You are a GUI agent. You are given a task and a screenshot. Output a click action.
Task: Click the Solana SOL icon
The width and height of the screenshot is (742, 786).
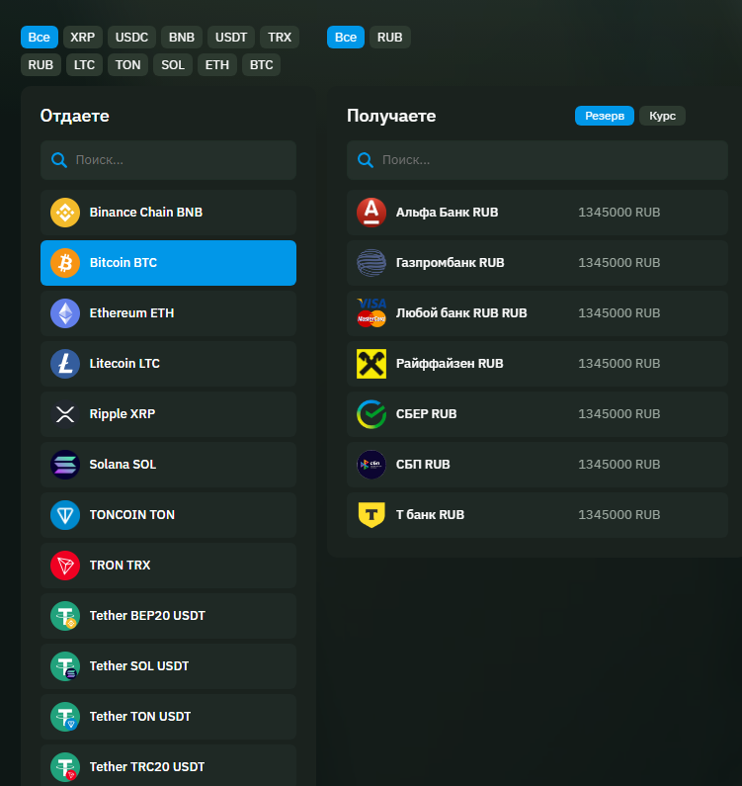[65, 465]
